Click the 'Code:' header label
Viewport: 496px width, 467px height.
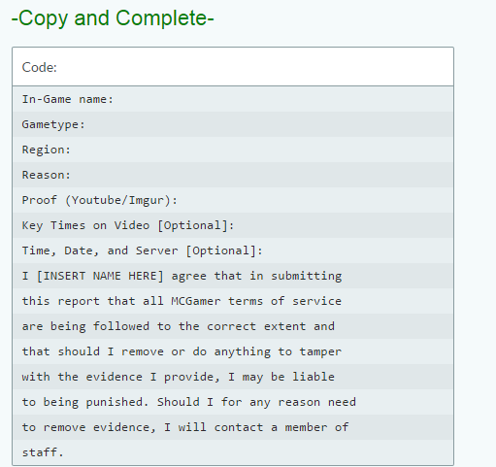point(39,67)
